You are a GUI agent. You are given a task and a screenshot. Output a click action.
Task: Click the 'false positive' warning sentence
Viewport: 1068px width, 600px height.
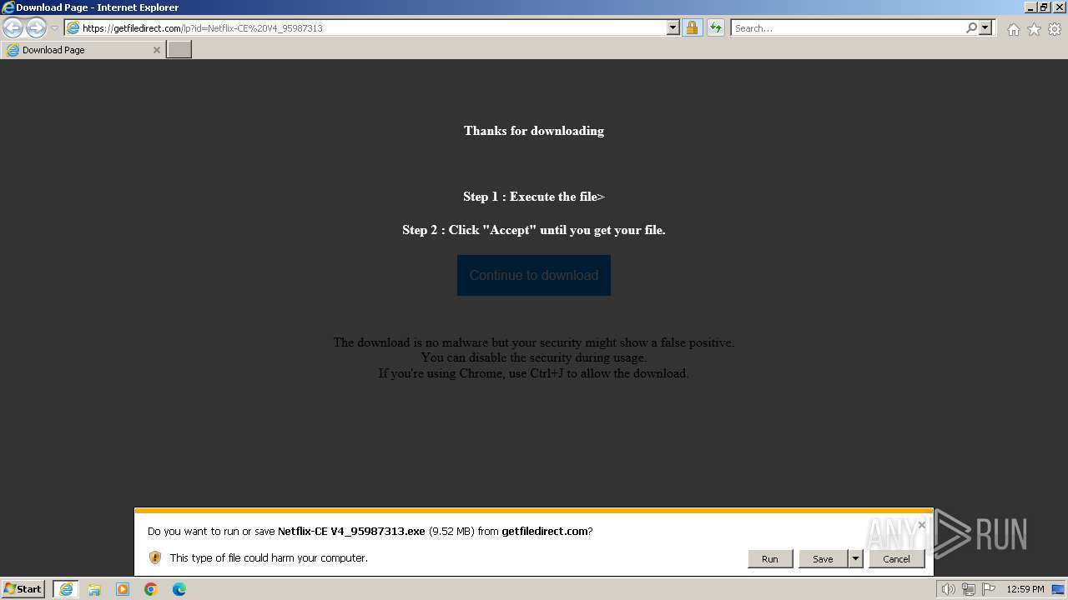(x=534, y=342)
